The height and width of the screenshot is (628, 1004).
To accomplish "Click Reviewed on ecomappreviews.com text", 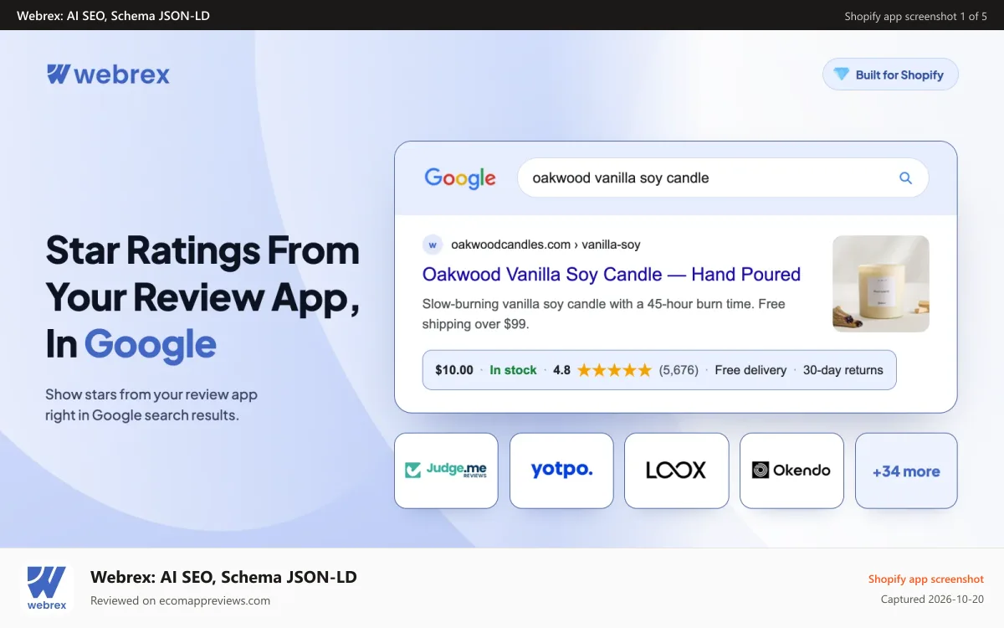I will [x=180, y=600].
